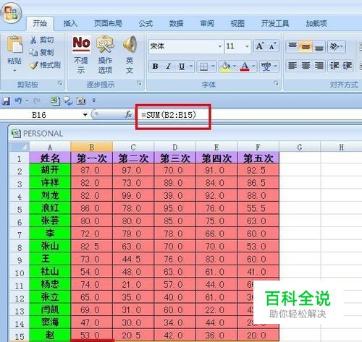Align text to top of cell
The width and height of the screenshot is (362, 342).
(292, 46)
